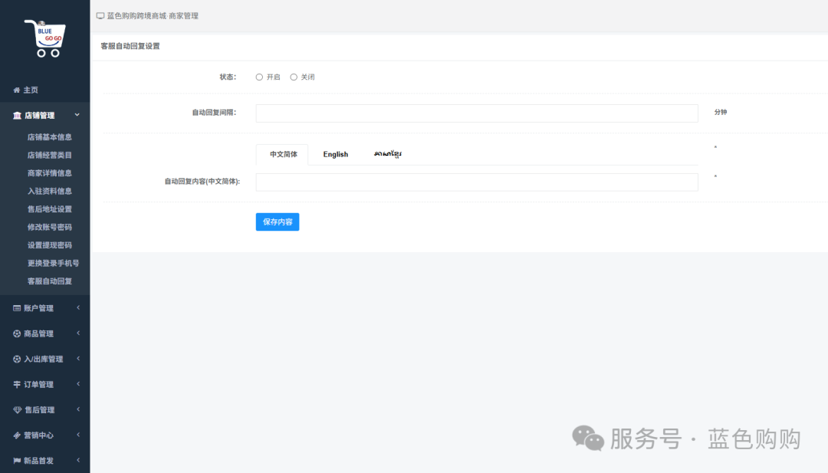828x473 pixels.
Task: Click the BLUE GO GO cart logo
Action: tap(44, 36)
